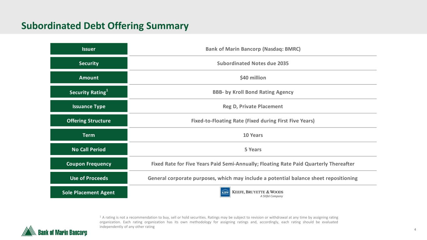This screenshot has width=427, height=240.
Task: Click the rating disclaimer footnote text
Action: [x=218, y=222]
